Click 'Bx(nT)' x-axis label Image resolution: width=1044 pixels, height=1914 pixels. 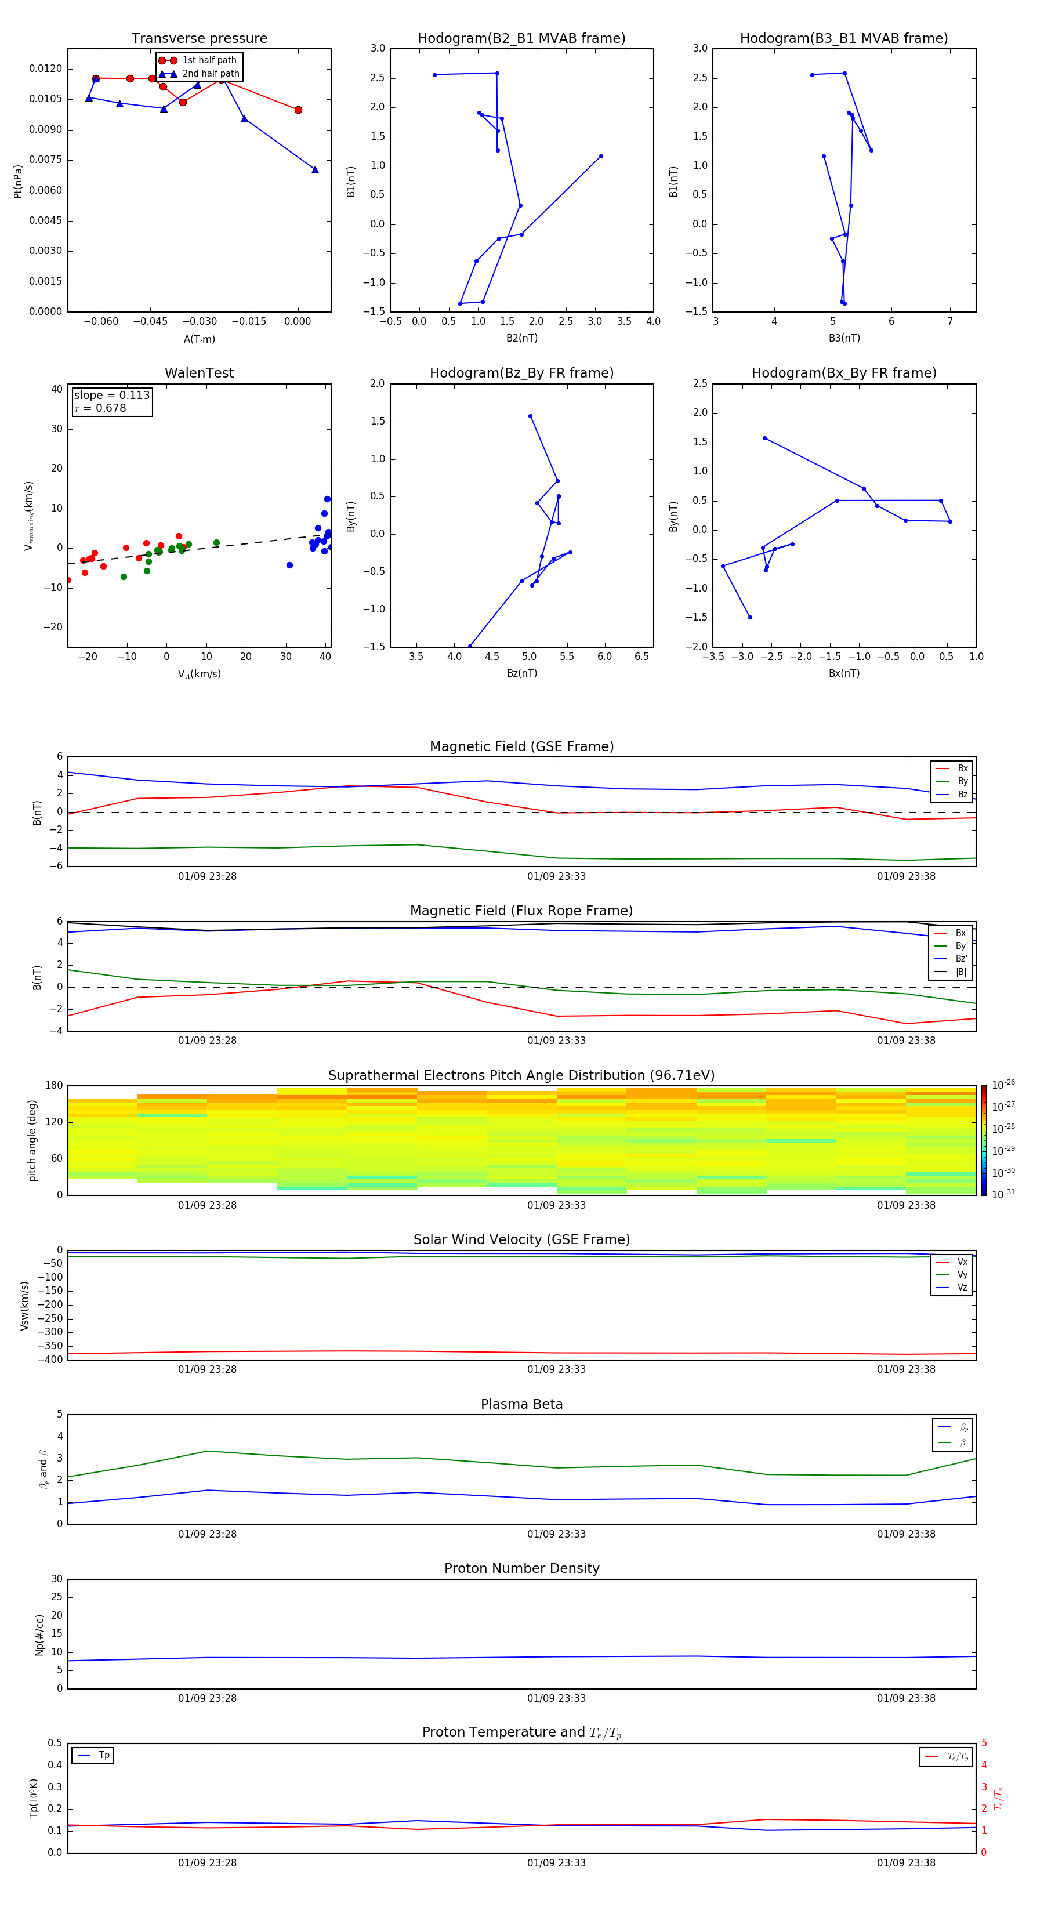click(x=844, y=673)
